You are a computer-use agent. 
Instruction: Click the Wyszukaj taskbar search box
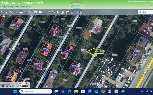36,91
